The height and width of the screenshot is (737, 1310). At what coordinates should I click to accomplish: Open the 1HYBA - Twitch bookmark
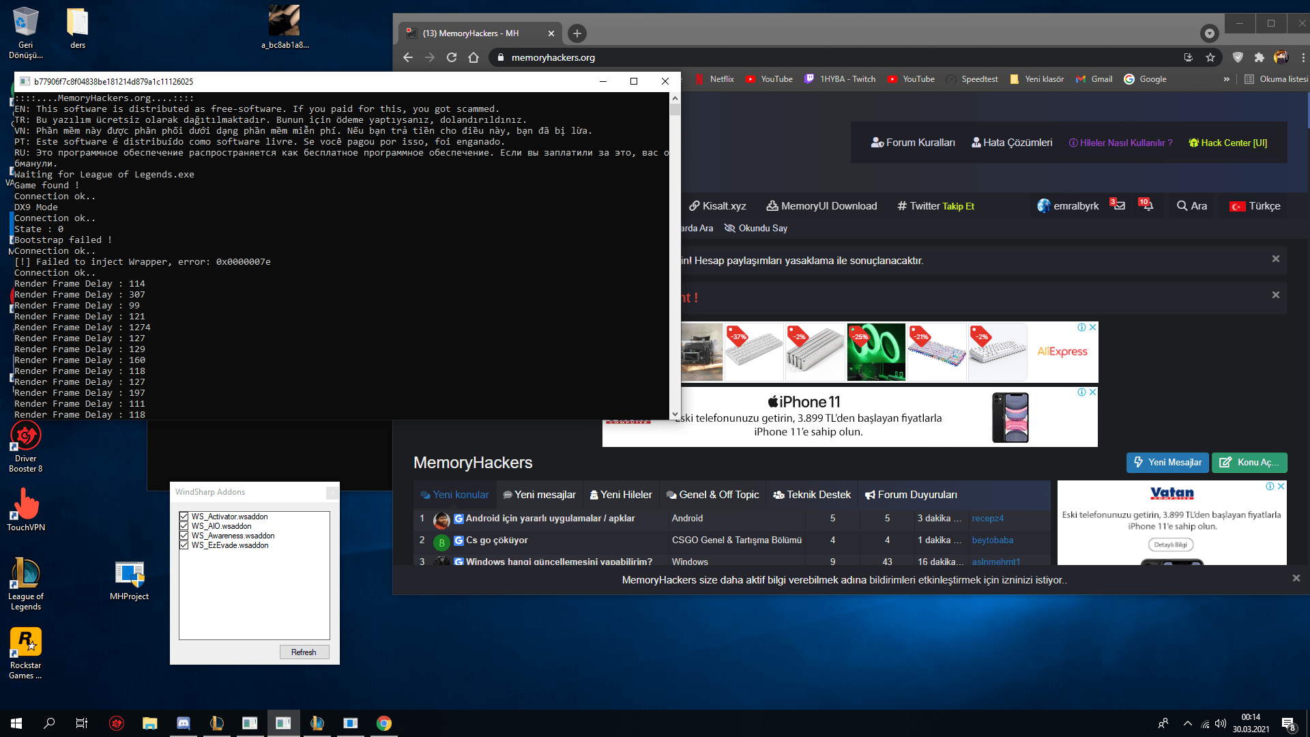click(x=841, y=79)
